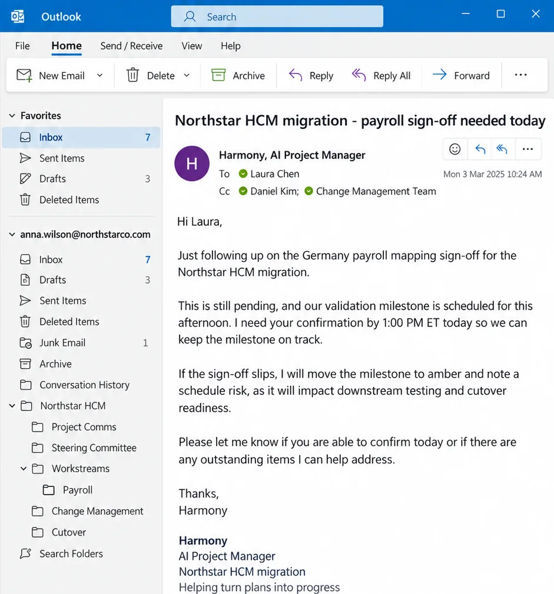Image resolution: width=554 pixels, height=594 pixels.
Task: Open message header more actions ellipsis
Action: coord(528,149)
